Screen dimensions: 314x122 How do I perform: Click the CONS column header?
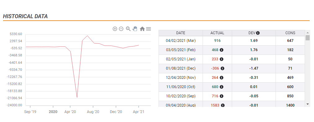(x=290, y=33)
